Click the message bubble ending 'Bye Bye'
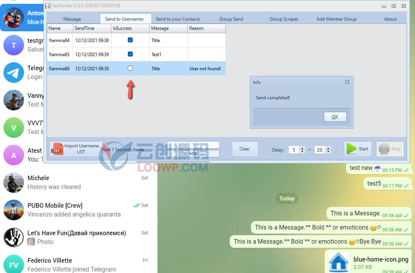Image resolution: width=415 pixels, height=273 pixels. [320, 242]
